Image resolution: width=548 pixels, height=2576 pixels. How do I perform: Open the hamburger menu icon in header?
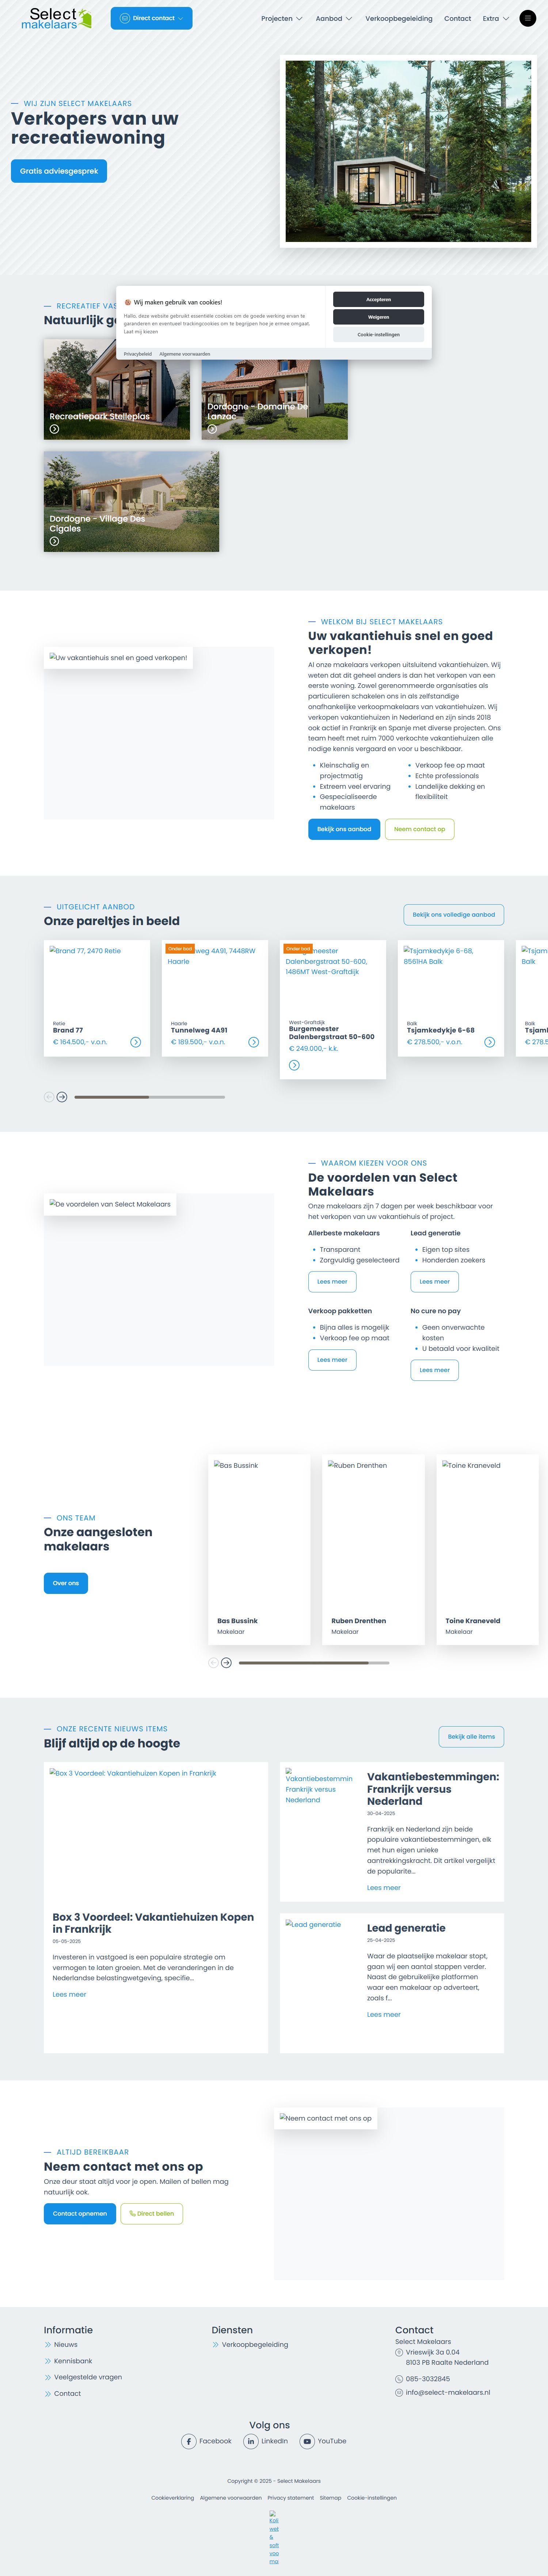pyautogui.click(x=527, y=18)
